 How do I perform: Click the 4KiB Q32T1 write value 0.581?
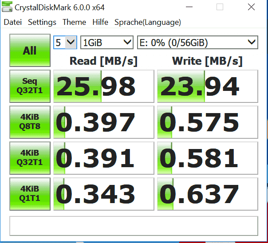[208, 158]
